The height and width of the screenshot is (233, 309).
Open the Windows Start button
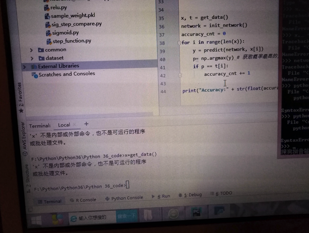pos(36,220)
